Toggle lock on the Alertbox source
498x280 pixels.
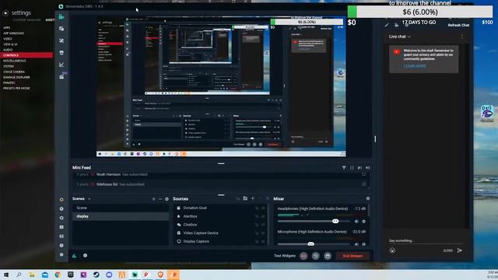coord(257,216)
